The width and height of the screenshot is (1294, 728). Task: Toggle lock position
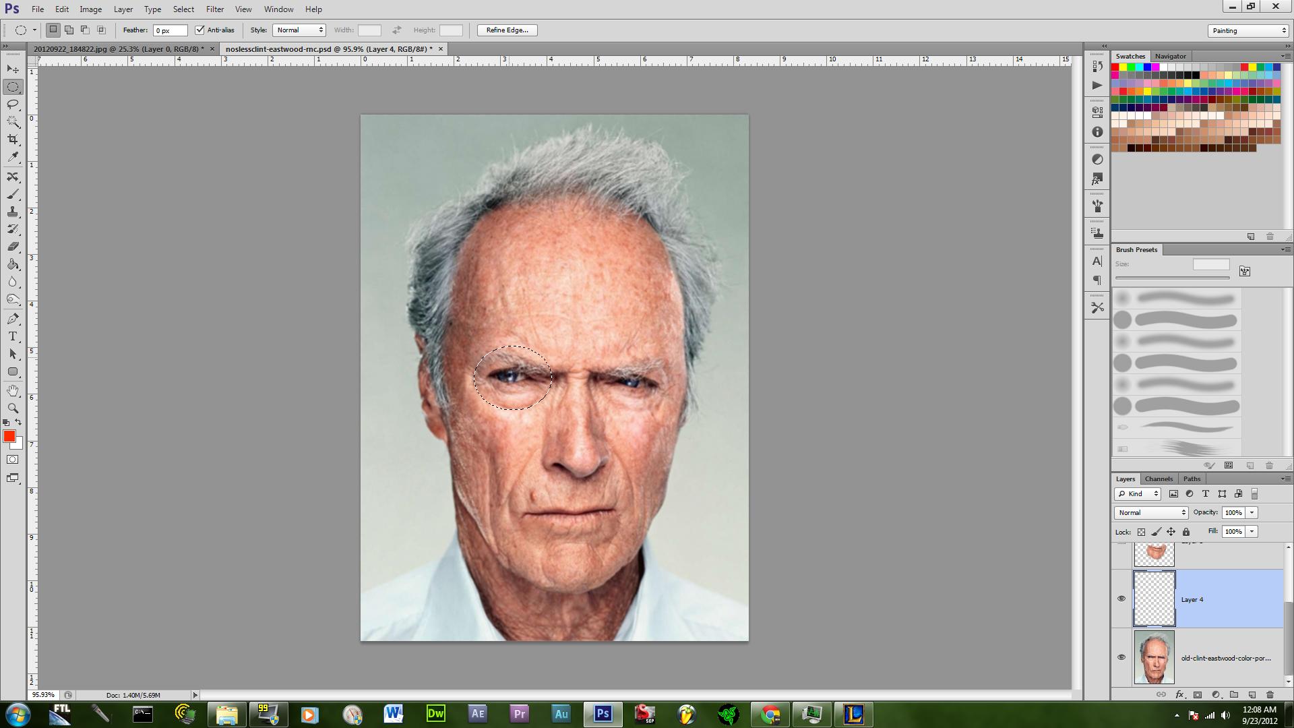1171,532
